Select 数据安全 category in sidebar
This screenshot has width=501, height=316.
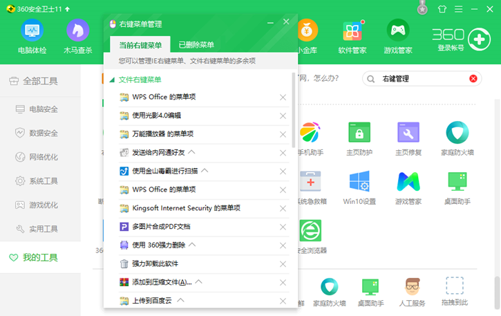coord(40,133)
